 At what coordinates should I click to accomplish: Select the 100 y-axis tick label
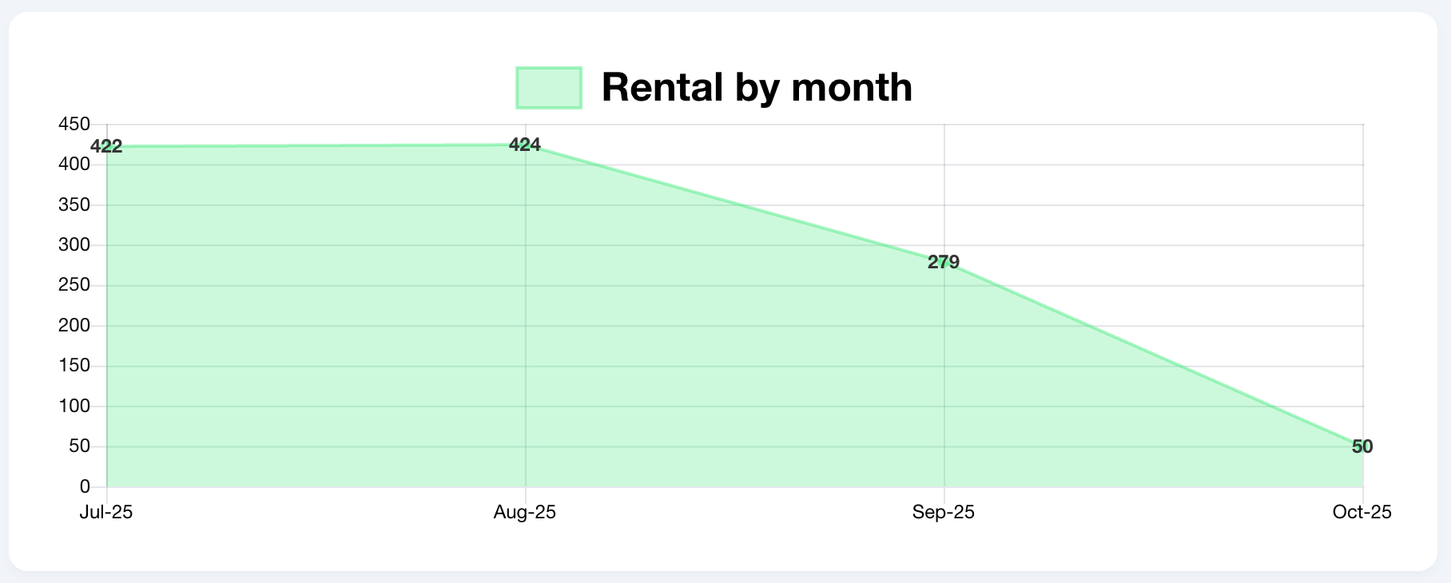coord(74,407)
